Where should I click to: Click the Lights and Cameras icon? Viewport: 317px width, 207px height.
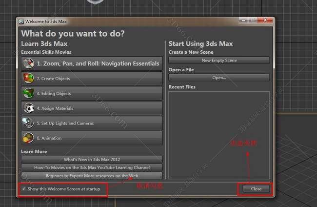point(28,123)
